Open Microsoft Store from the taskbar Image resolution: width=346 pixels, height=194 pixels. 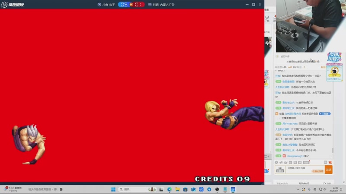tap(186, 189)
